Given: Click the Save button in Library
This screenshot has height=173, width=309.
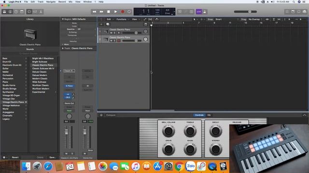Looking at the screenshot, I should 53,157.
